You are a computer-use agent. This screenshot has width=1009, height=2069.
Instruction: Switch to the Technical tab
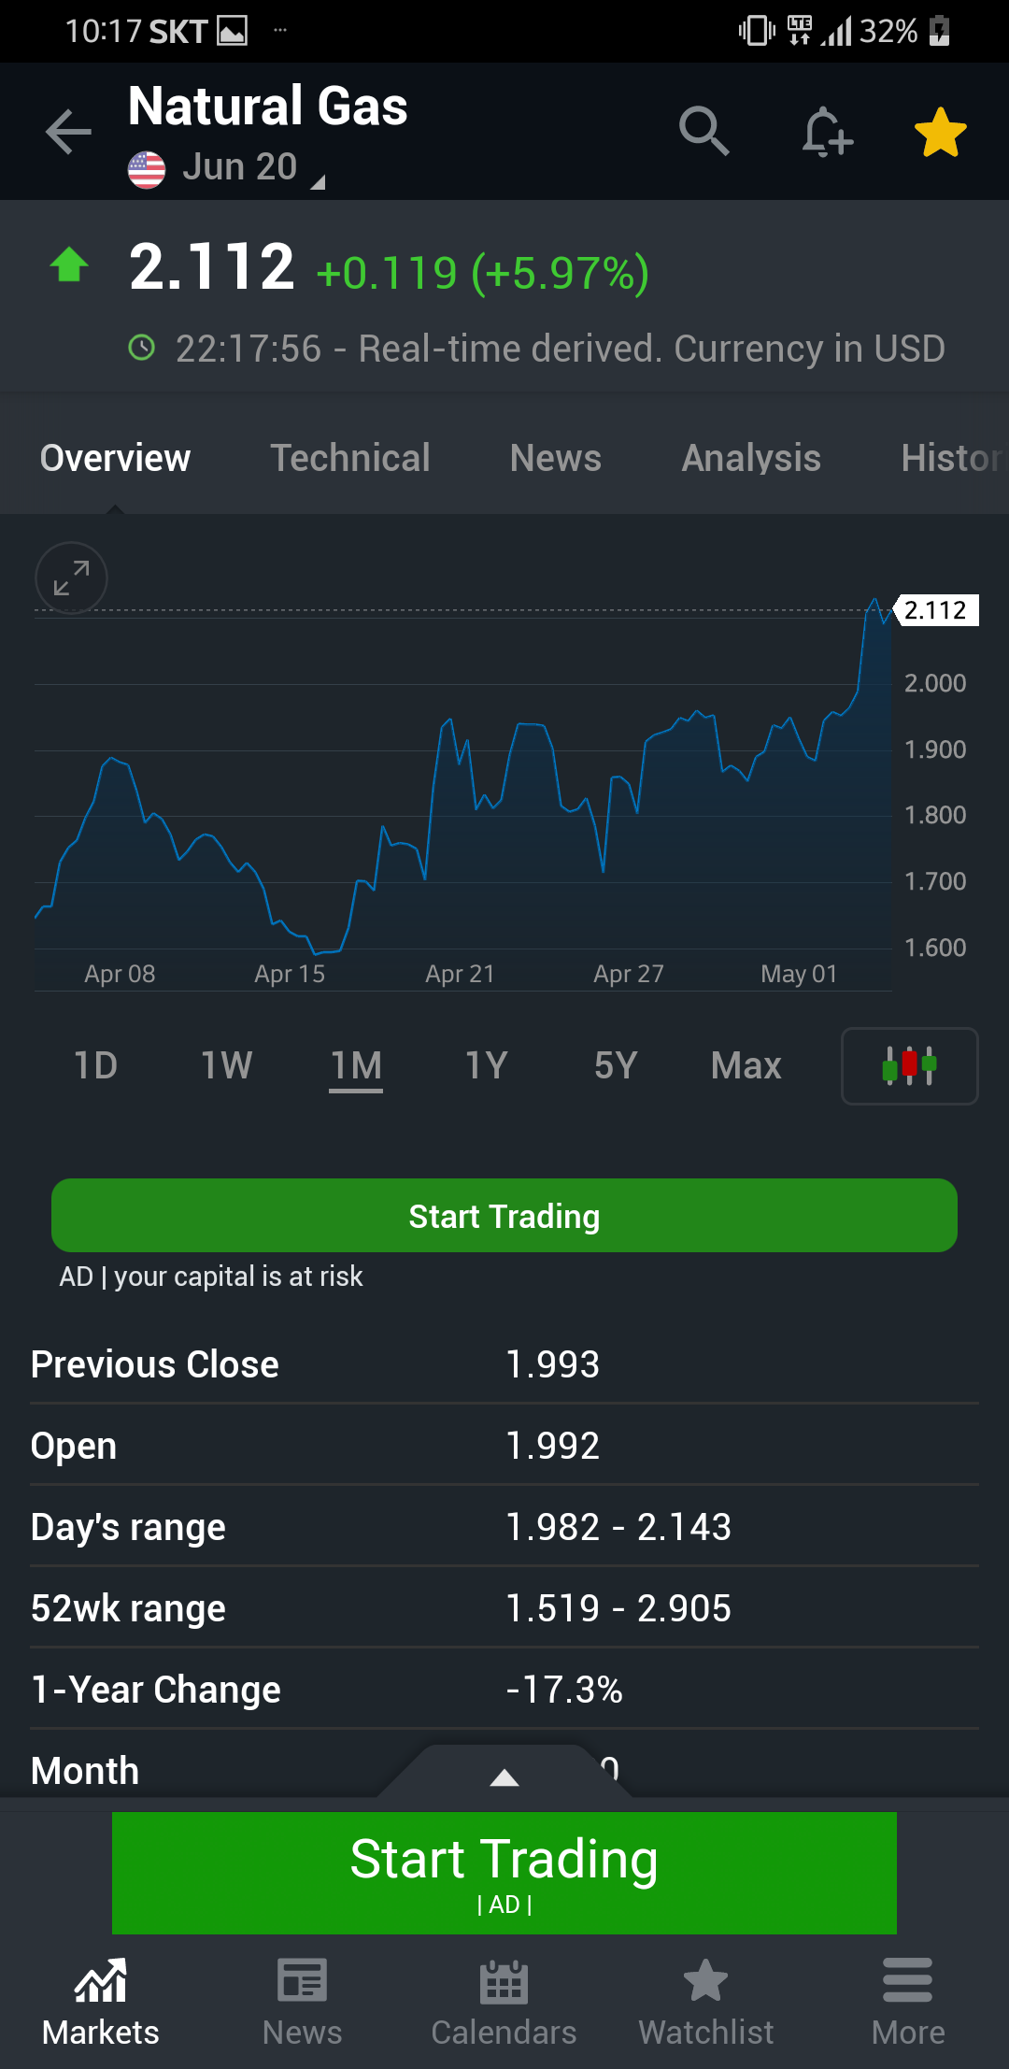point(350,458)
